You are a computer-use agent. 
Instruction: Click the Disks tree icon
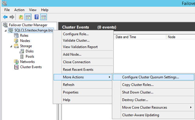coord(22,51)
